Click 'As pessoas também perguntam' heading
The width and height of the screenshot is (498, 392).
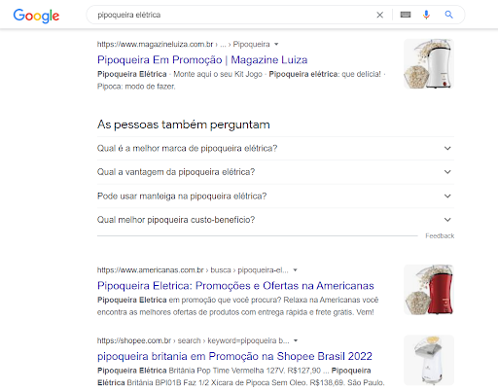click(x=184, y=125)
